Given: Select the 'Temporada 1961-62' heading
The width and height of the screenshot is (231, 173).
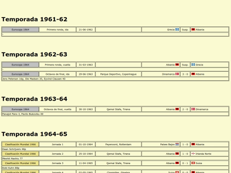Looking at the screenshot, I should pos(34,19).
